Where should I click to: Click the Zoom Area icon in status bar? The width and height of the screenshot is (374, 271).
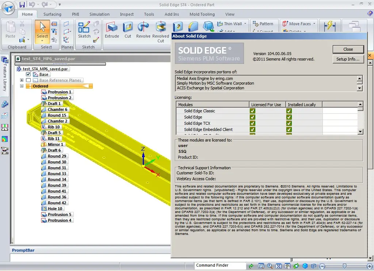(261, 266)
